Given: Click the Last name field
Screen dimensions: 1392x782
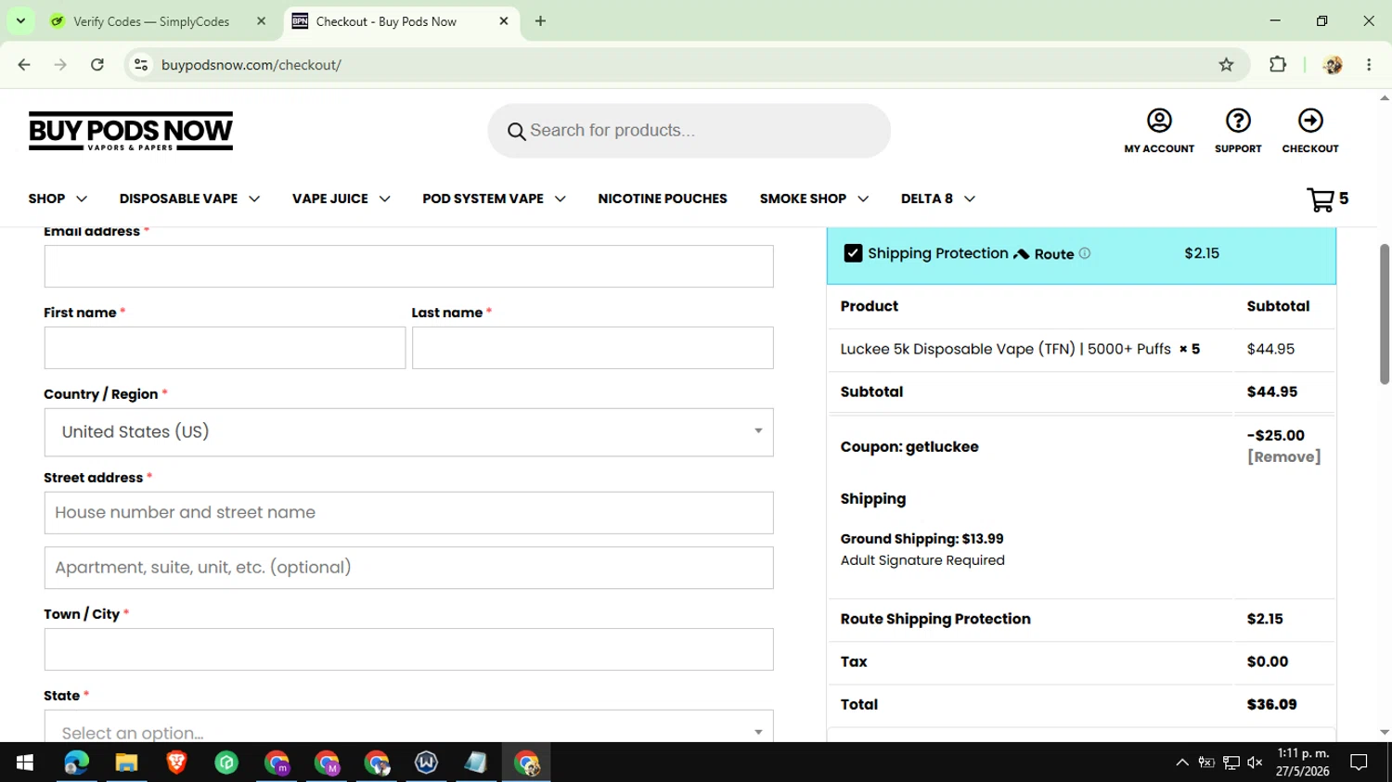Looking at the screenshot, I should coord(592,348).
